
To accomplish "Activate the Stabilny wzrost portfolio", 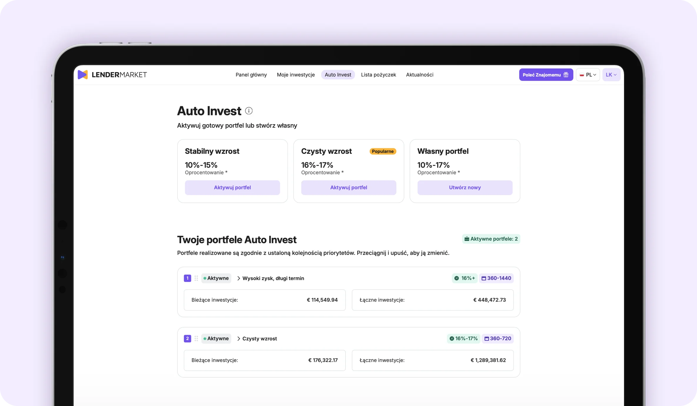I will pos(232,188).
